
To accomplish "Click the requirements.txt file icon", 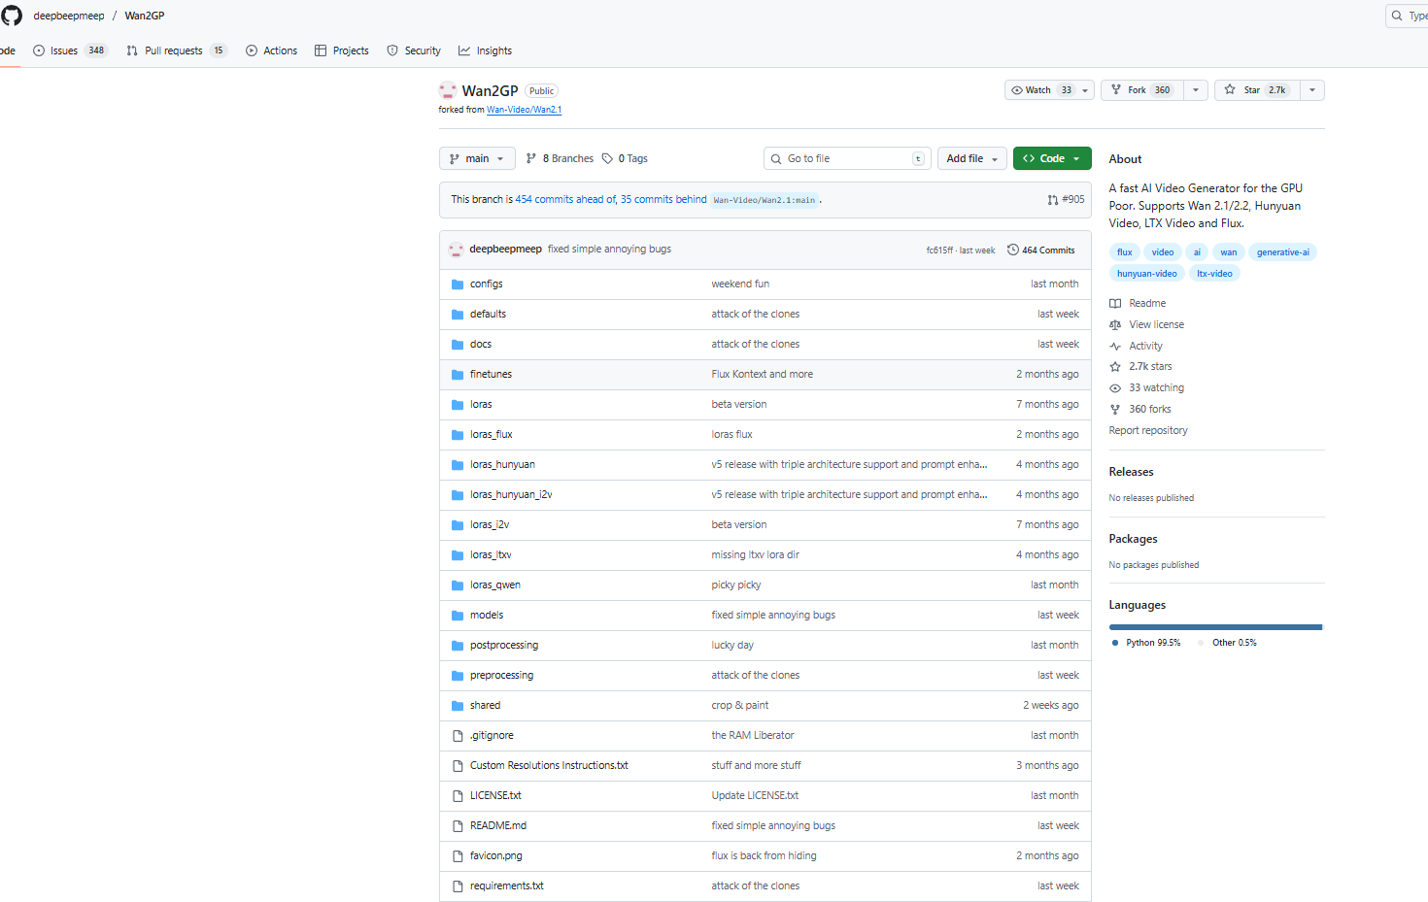I will pyautogui.click(x=458, y=886).
